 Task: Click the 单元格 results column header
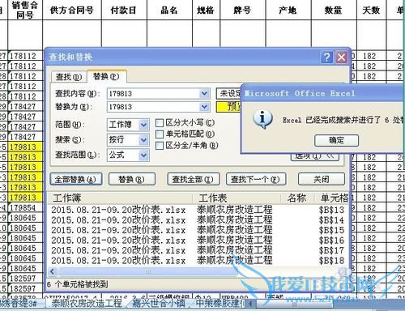pyautogui.click(x=332, y=198)
